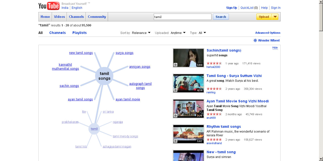This screenshot has height=161, width=323.
Task: Open the Videos tab
Action: point(59,17)
